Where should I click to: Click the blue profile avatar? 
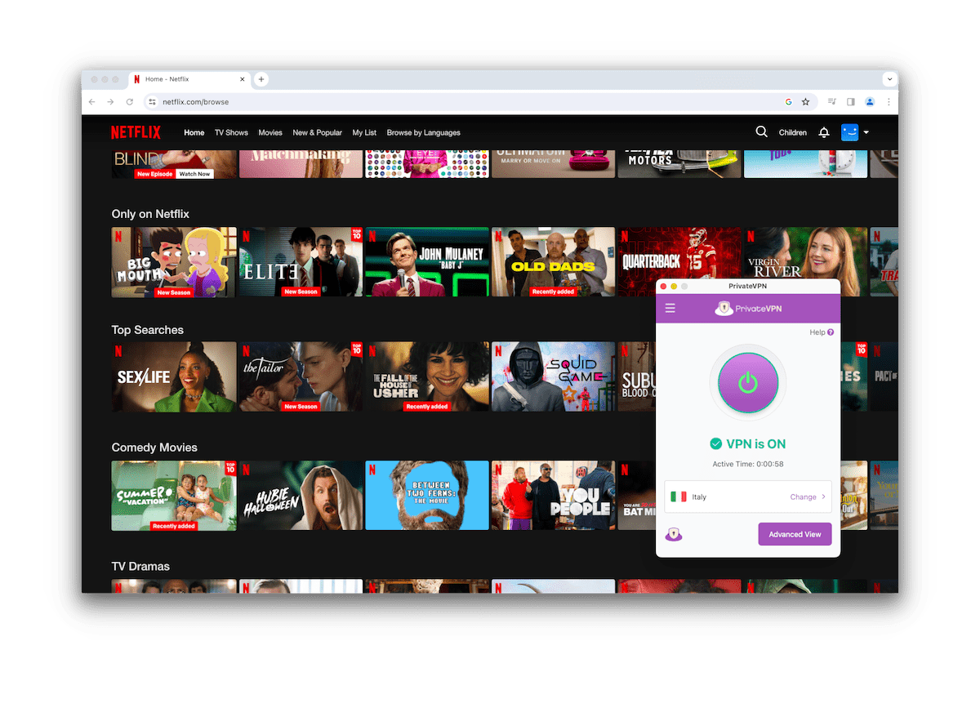[849, 132]
